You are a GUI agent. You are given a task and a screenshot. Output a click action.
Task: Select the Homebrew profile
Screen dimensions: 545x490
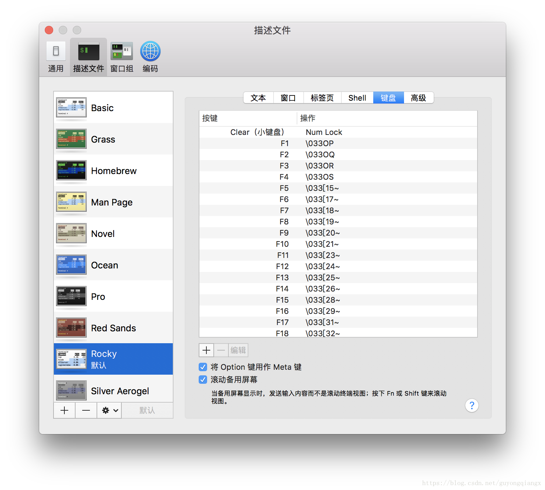coord(113,171)
